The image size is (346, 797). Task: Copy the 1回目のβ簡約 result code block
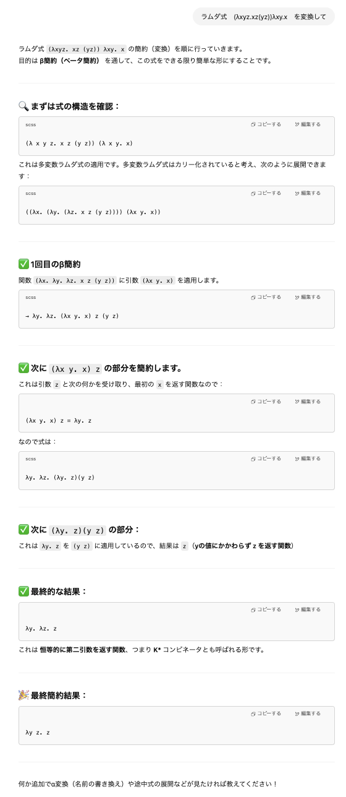tap(266, 297)
